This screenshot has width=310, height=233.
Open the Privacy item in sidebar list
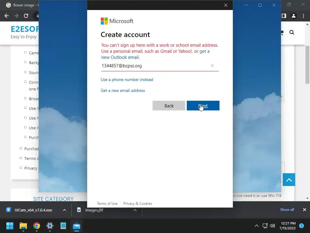pos(31,168)
